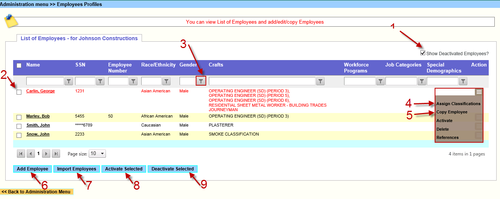Open the Gender column filter icon
The image size is (500, 199).
(201, 81)
